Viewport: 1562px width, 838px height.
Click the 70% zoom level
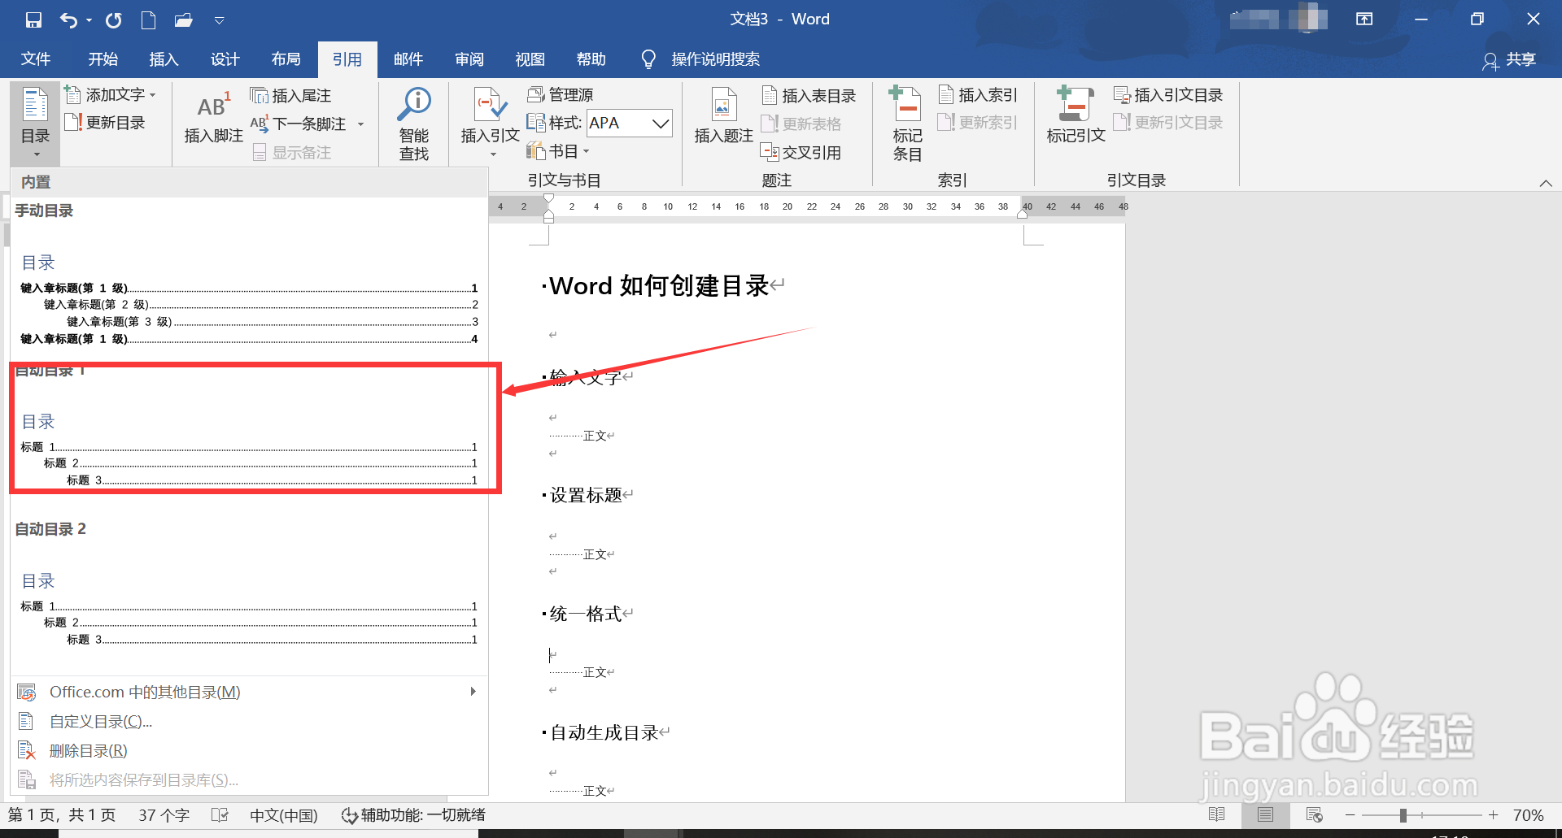(1528, 815)
